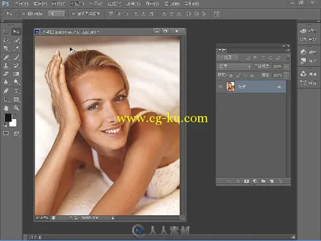Filter for smart objects
321x241 pixels.
(x=278, y=58)
